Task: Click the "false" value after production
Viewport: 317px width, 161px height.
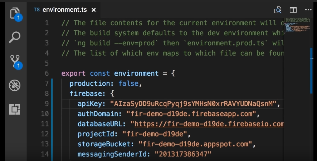Action: tap(129, 84)
